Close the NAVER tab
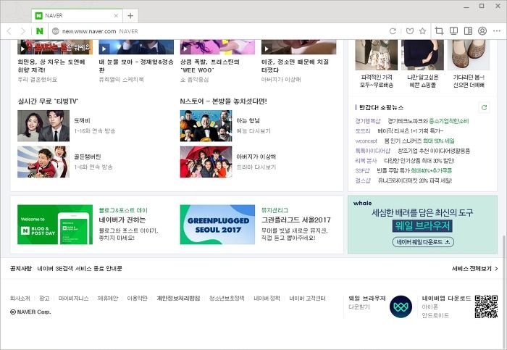This screenshot has height=350, width=507. (116, 15)
